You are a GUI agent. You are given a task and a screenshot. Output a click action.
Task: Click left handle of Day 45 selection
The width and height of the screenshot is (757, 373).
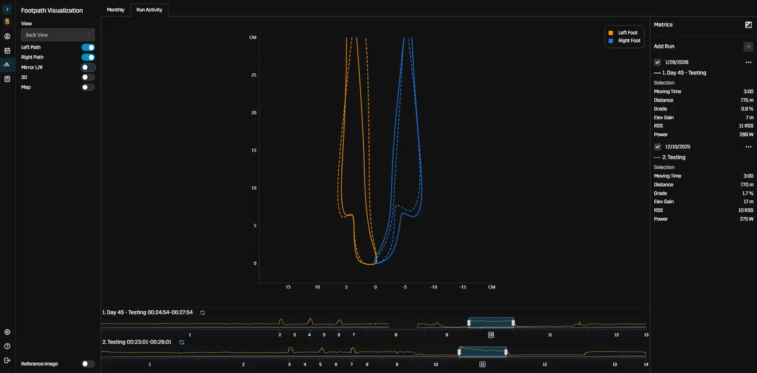click(469, 323)
